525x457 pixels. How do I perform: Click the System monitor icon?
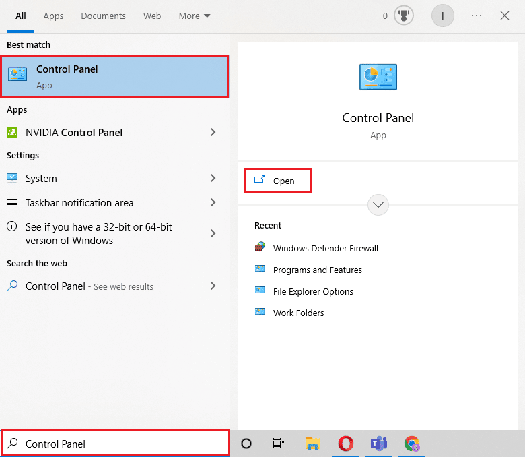click(x=12, y=178)
